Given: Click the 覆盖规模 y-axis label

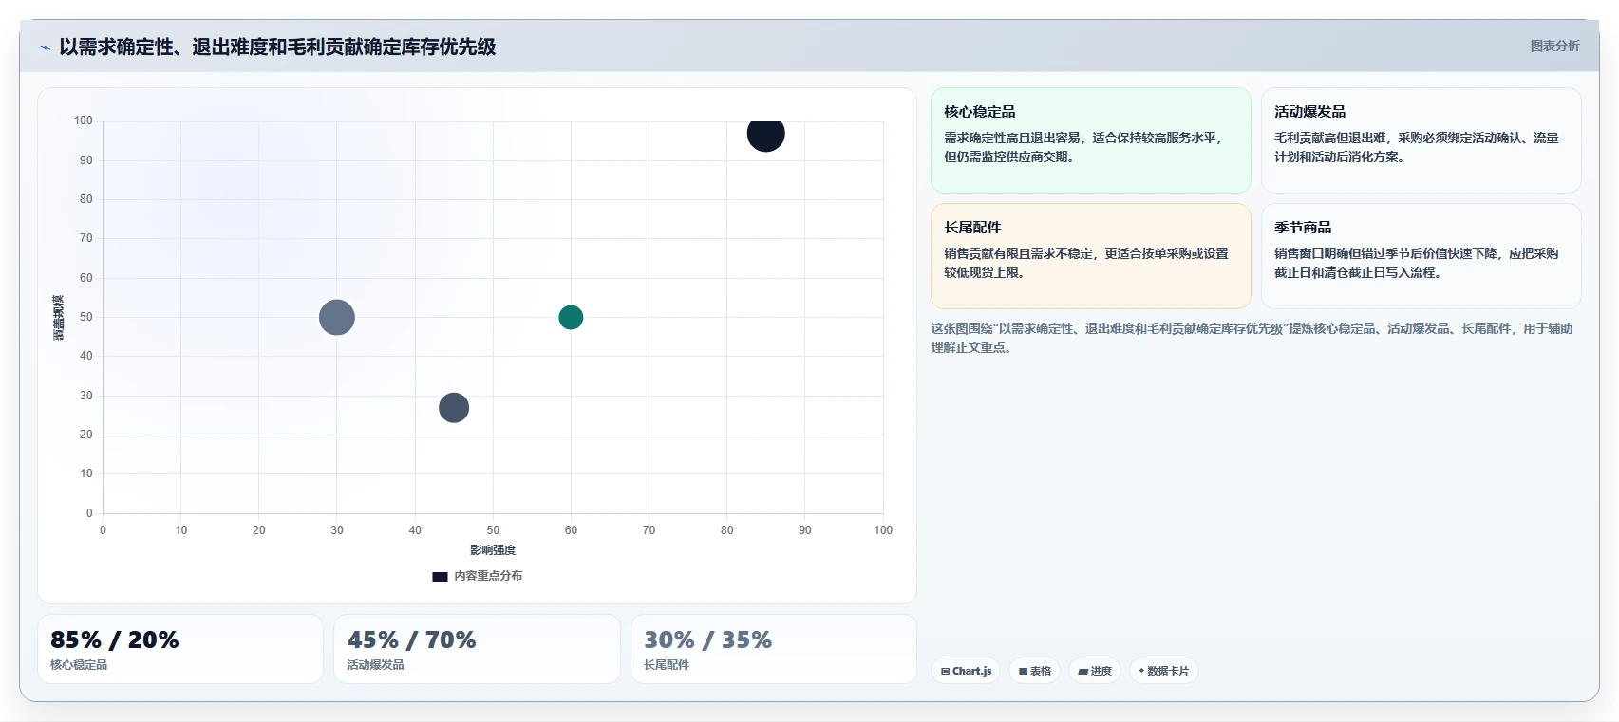Looking at the screenshot, I should [59, 317].
